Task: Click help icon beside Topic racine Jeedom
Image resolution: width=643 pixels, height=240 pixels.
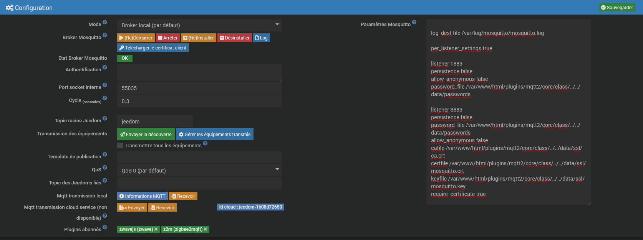Action: [x=105, y=118]
